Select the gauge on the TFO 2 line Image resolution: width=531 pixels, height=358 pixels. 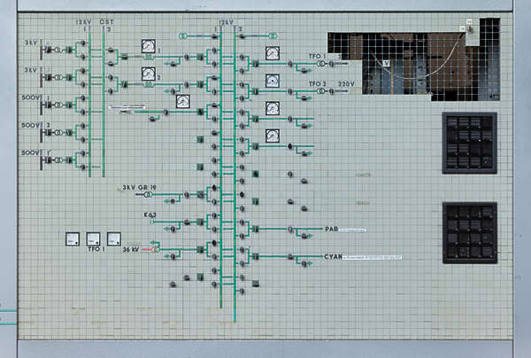click(x=273, y=81)
